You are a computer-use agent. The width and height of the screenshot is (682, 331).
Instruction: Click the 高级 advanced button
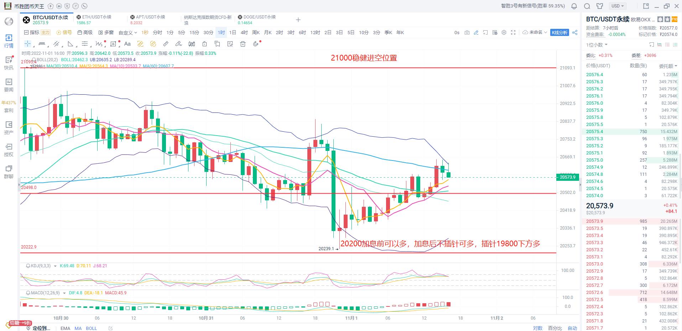coord(85,32)
